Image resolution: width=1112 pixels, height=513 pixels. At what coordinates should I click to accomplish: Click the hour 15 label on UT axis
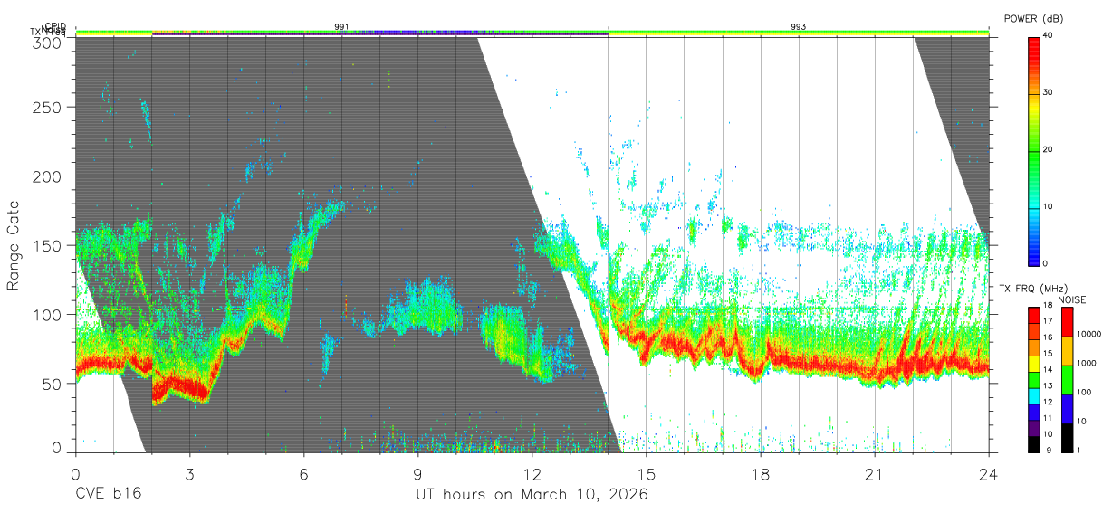pos(647,474)
